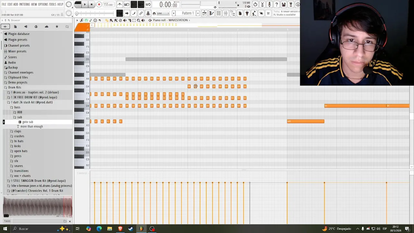Screen dimensions: 414x233
Task: Open the online shop cart icon
Action: pyautogui.click(x=268, y=13)
